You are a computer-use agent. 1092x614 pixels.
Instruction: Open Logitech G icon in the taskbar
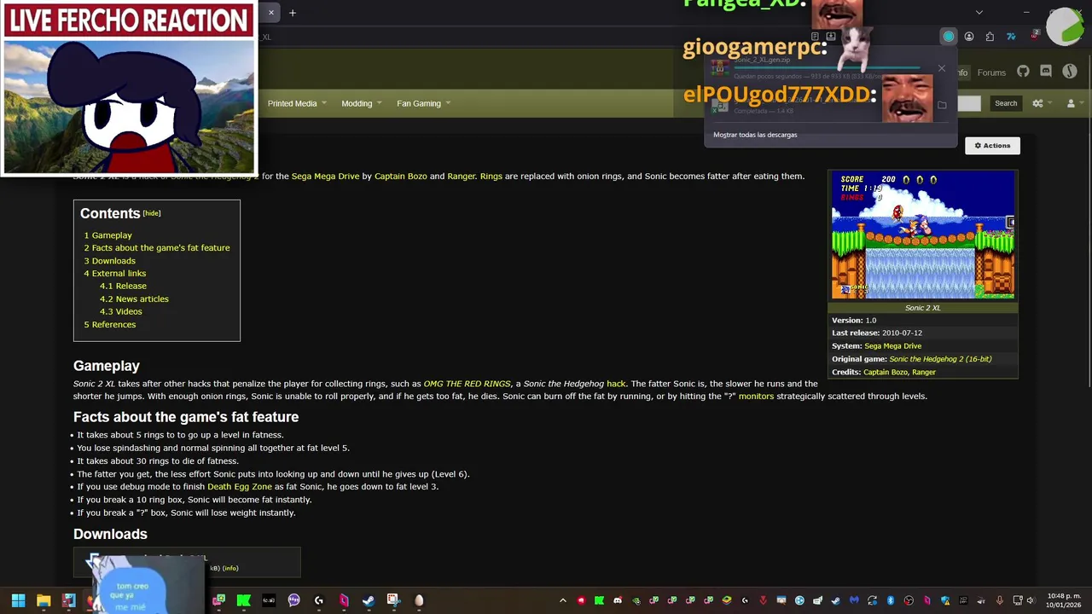pyautogui.click(x=318, y=600)
